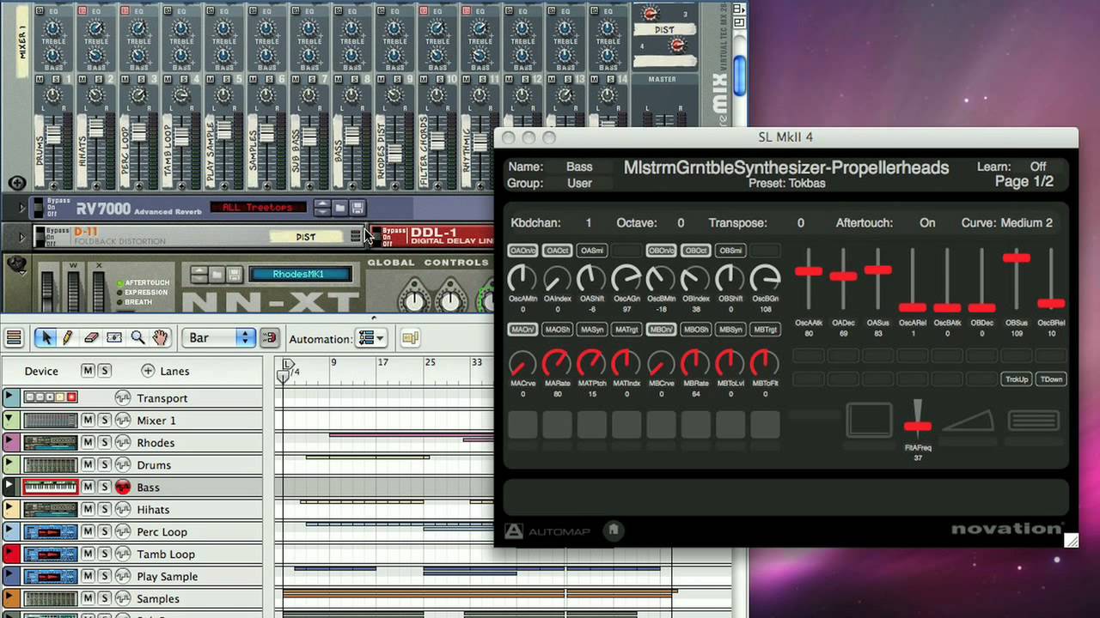
Task: Click the touchpad square icon in SL MkII
Action: tap(870, 421)
